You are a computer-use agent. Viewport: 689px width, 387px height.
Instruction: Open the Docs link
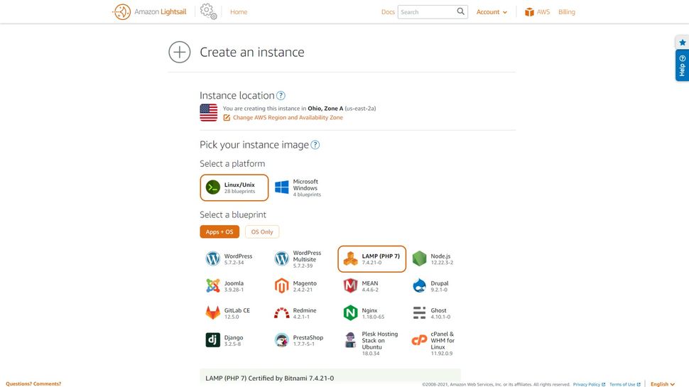[388, 12]
